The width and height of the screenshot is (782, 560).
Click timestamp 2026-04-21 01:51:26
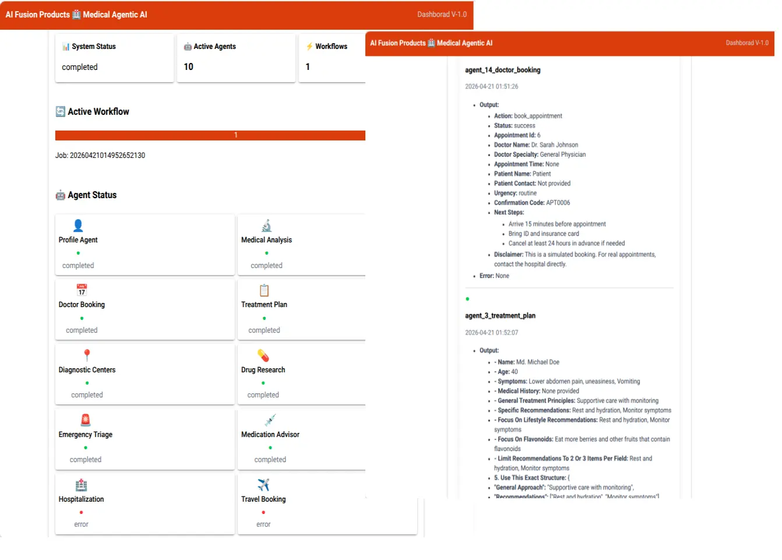pyautogui.click(x=491, y=86)
